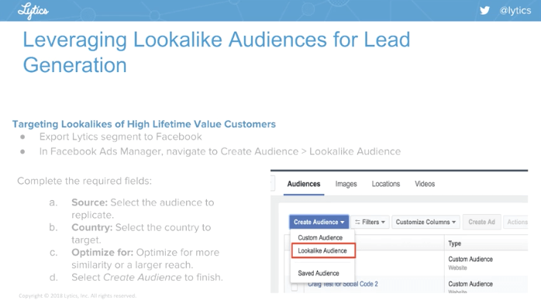Click the 'In Facebook Ads Manager' bullet text
541x304 pixels.
tap(220, 151)
